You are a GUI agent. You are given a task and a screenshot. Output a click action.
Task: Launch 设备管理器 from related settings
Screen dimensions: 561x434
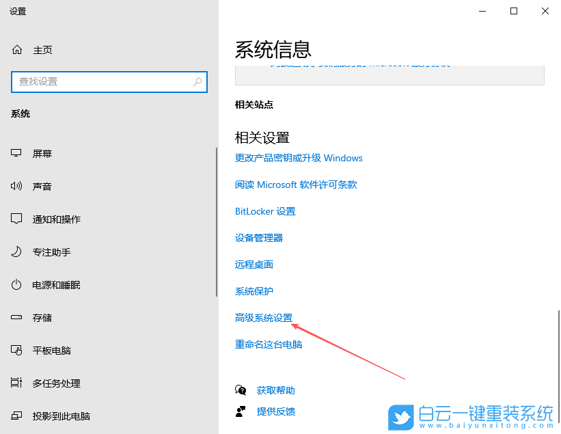click(x=260, y=237)
